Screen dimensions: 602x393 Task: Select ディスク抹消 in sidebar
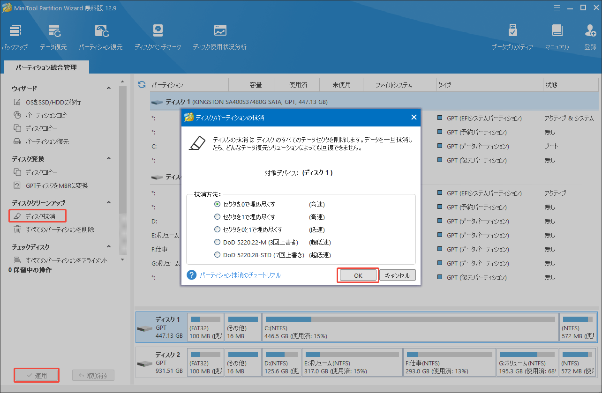(x=37, y=216)
